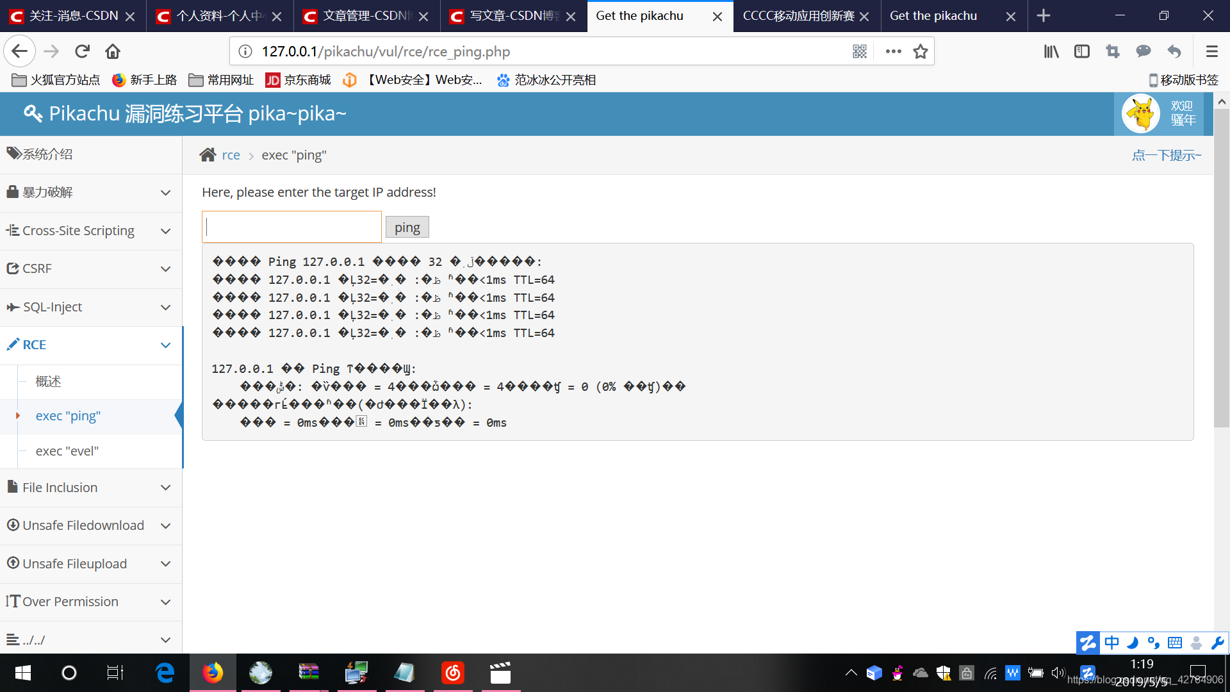
Task: Reload the page using refresh icon
Action: 83,51
